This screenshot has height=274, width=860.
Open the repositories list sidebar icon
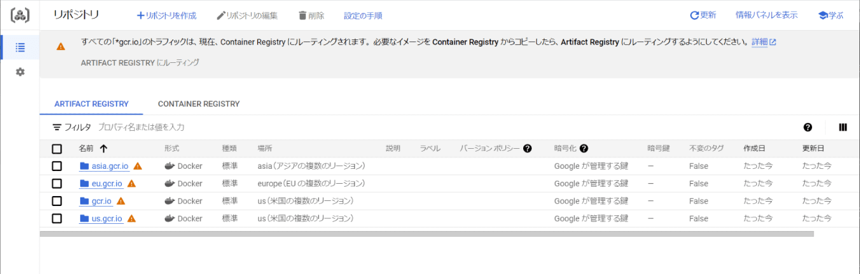pyautogui.click(x=20, y=48)
